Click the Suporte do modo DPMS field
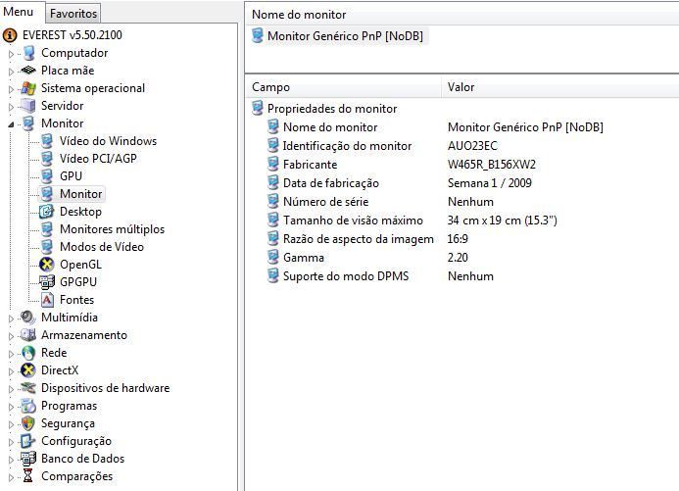Screen dimensions: 679x491 [x=346, y=276]
